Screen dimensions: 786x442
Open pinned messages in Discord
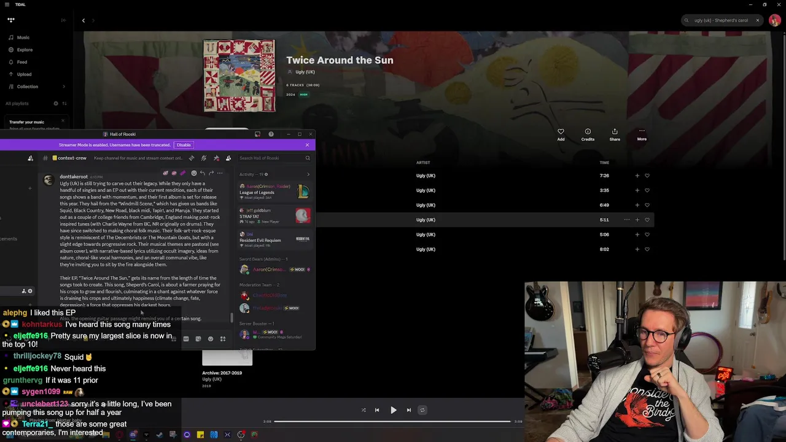pos(216,158)
